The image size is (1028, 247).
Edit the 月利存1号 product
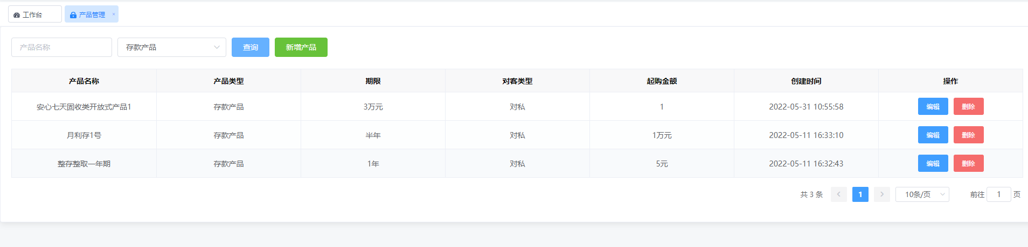point(933,135)
